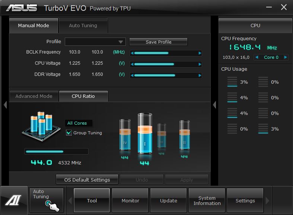The height and width of the screenshot is (215, 293).
Task: Click the Core 0 selector label
Action: 271,57
